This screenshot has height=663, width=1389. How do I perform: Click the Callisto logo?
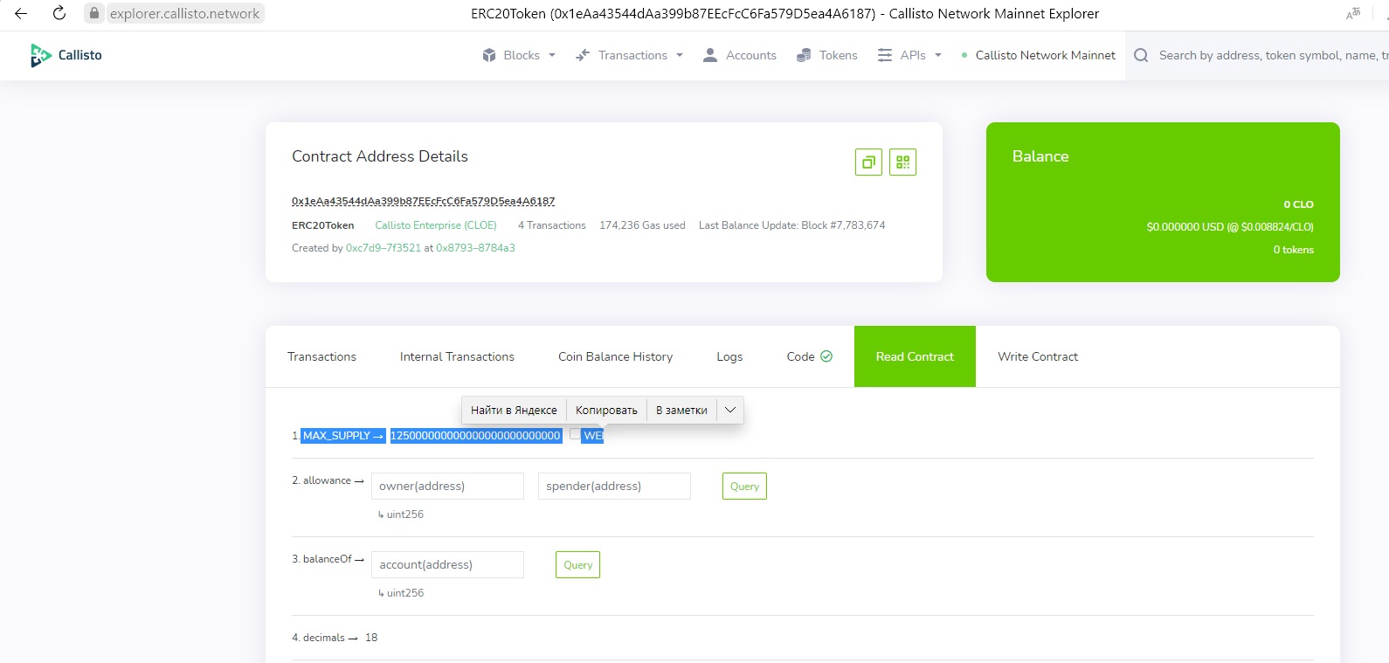pos(66,55)
